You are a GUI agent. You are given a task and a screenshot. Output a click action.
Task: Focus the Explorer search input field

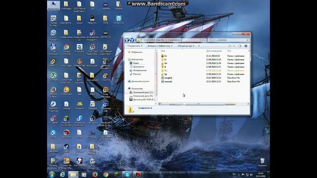pos(228,40)
